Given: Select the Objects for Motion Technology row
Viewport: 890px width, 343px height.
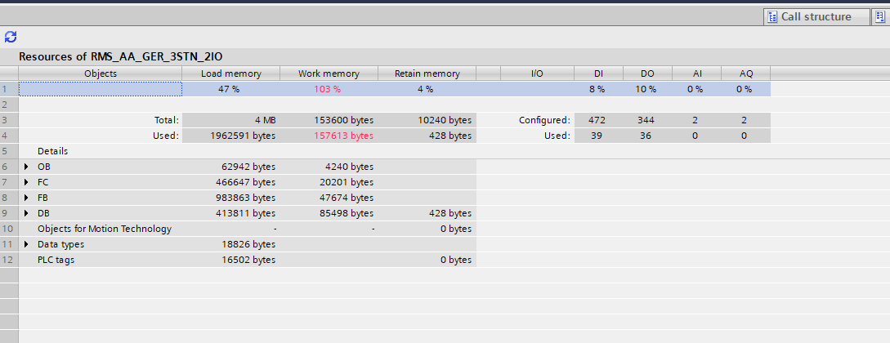Looking at the screenshot, I should coord(104,229).
